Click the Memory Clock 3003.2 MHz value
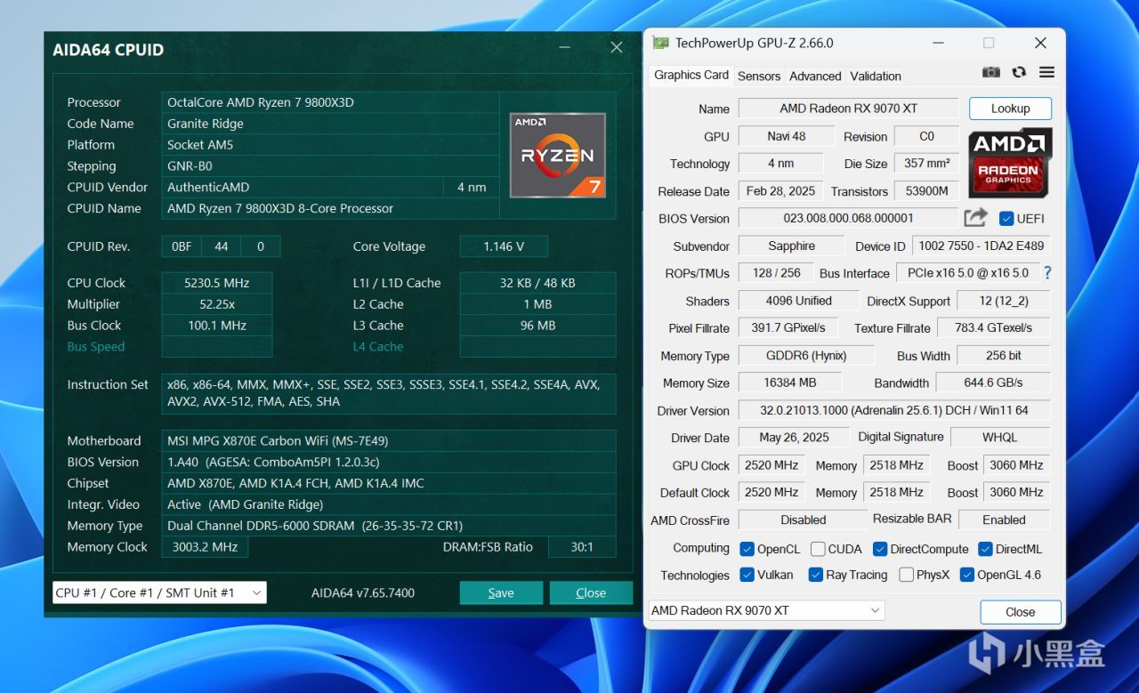 click(205, 547)
